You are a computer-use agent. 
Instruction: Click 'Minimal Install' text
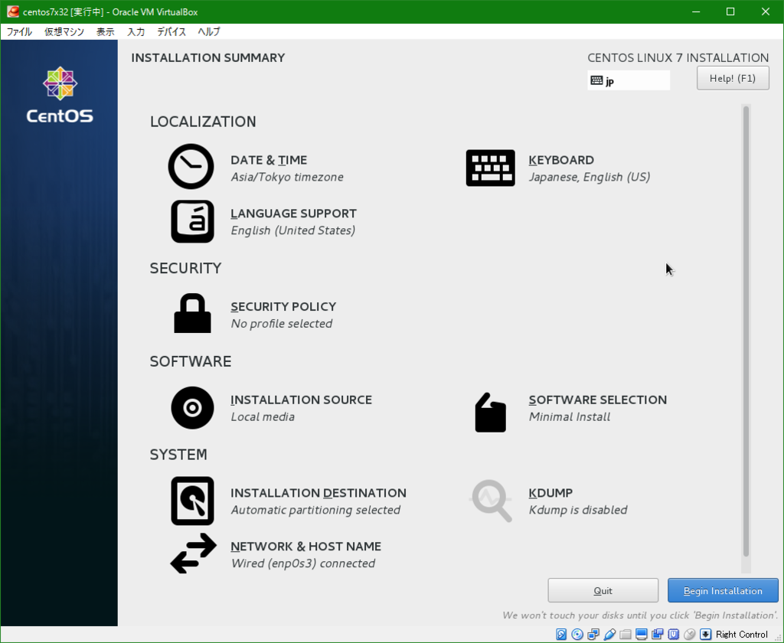coord(570,417)
